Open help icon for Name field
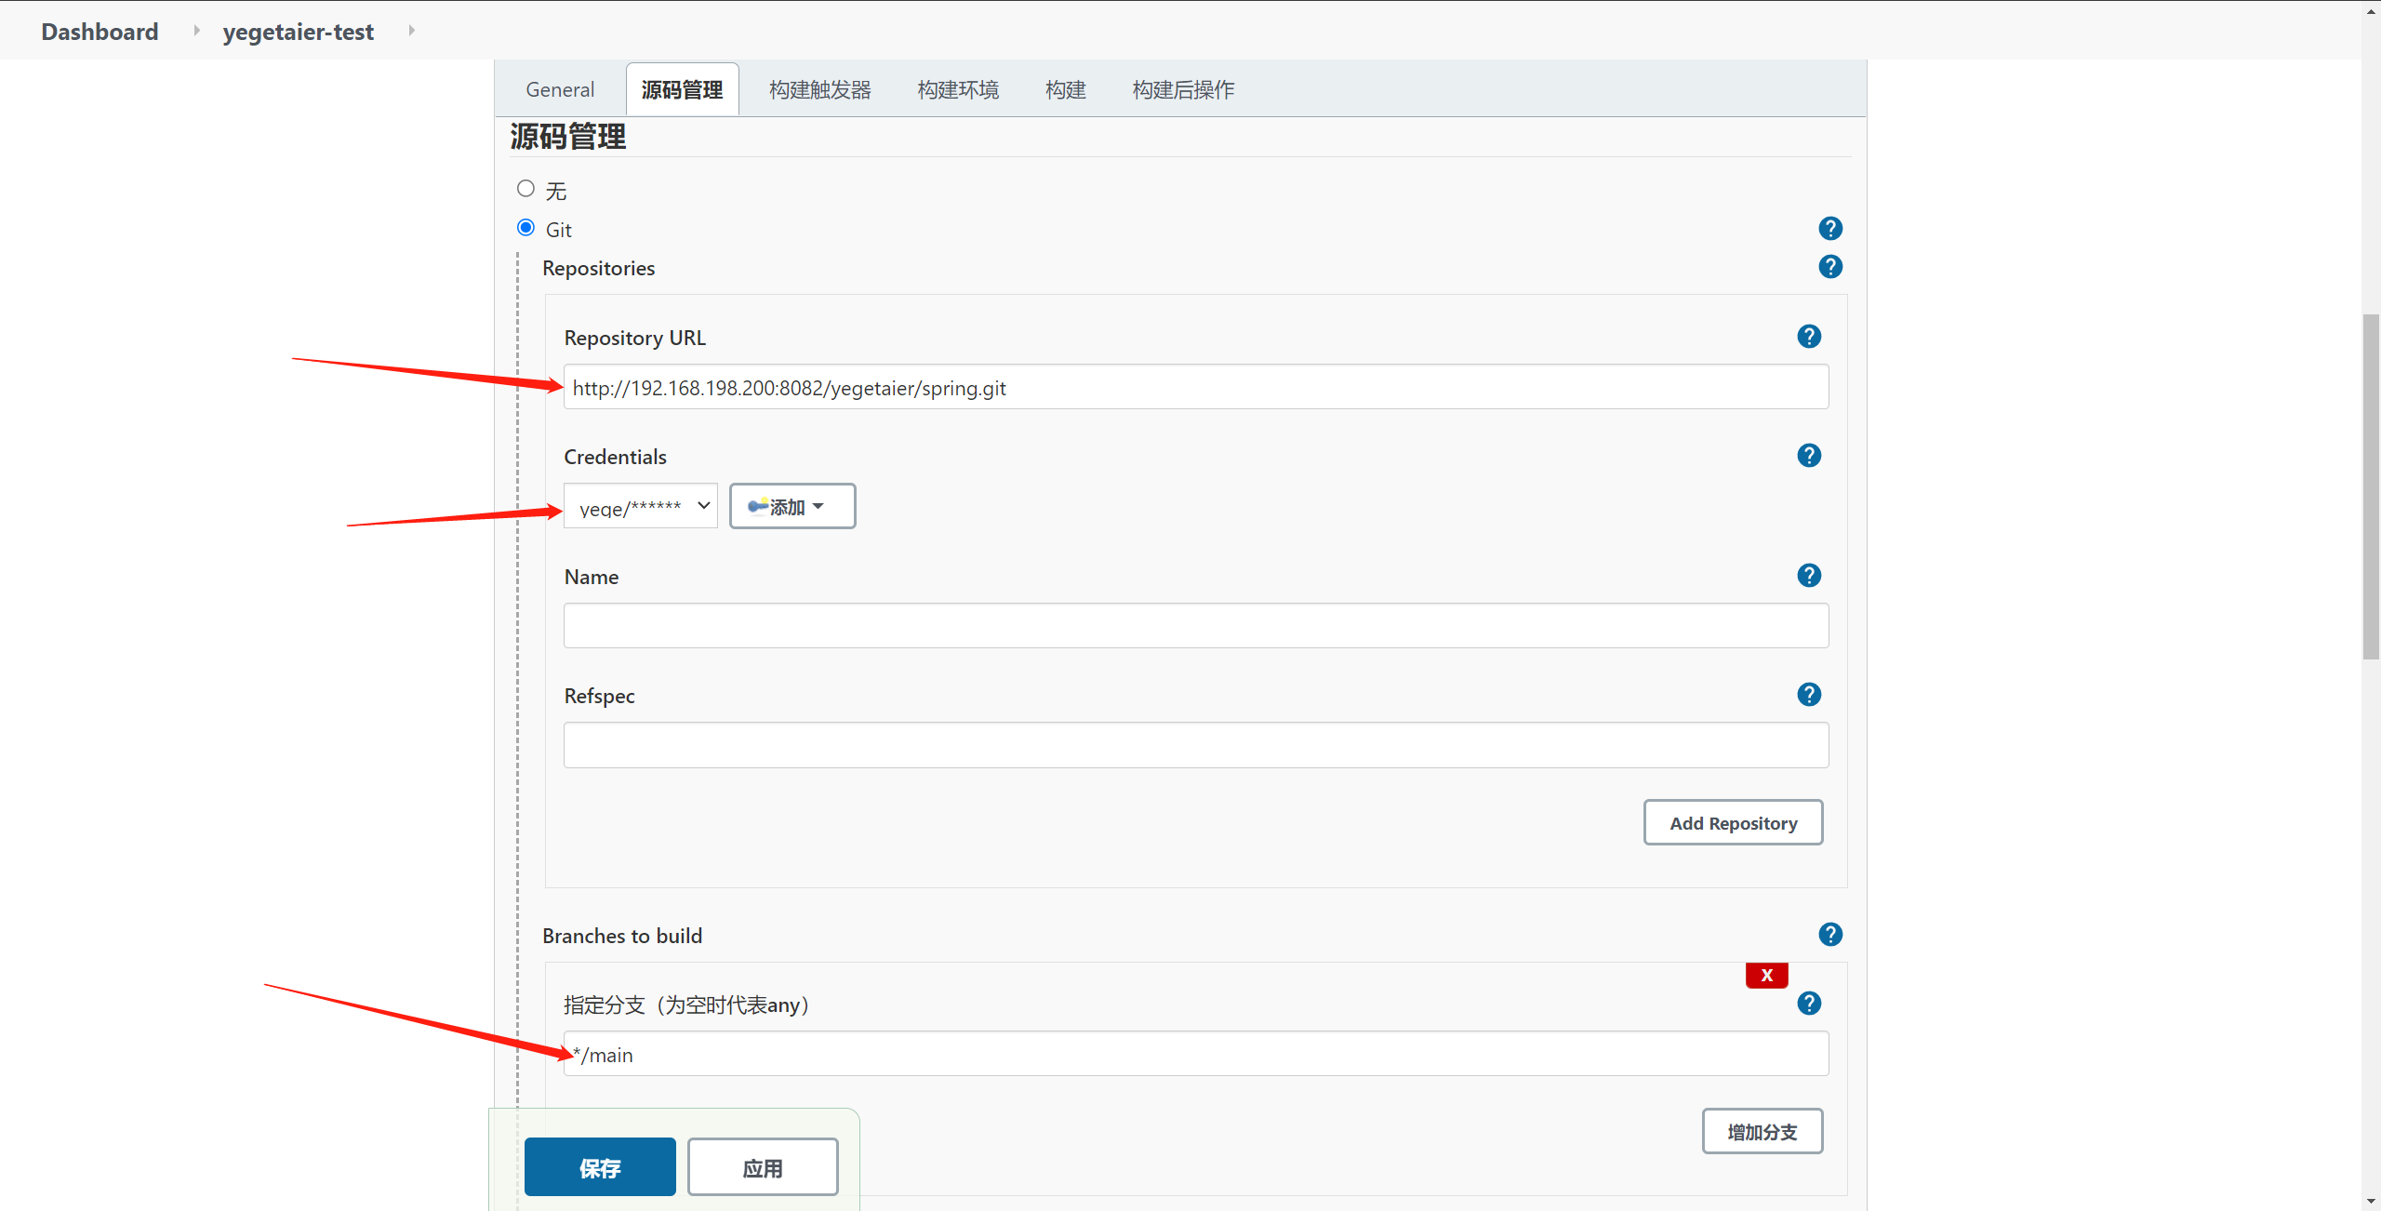 1808,576
